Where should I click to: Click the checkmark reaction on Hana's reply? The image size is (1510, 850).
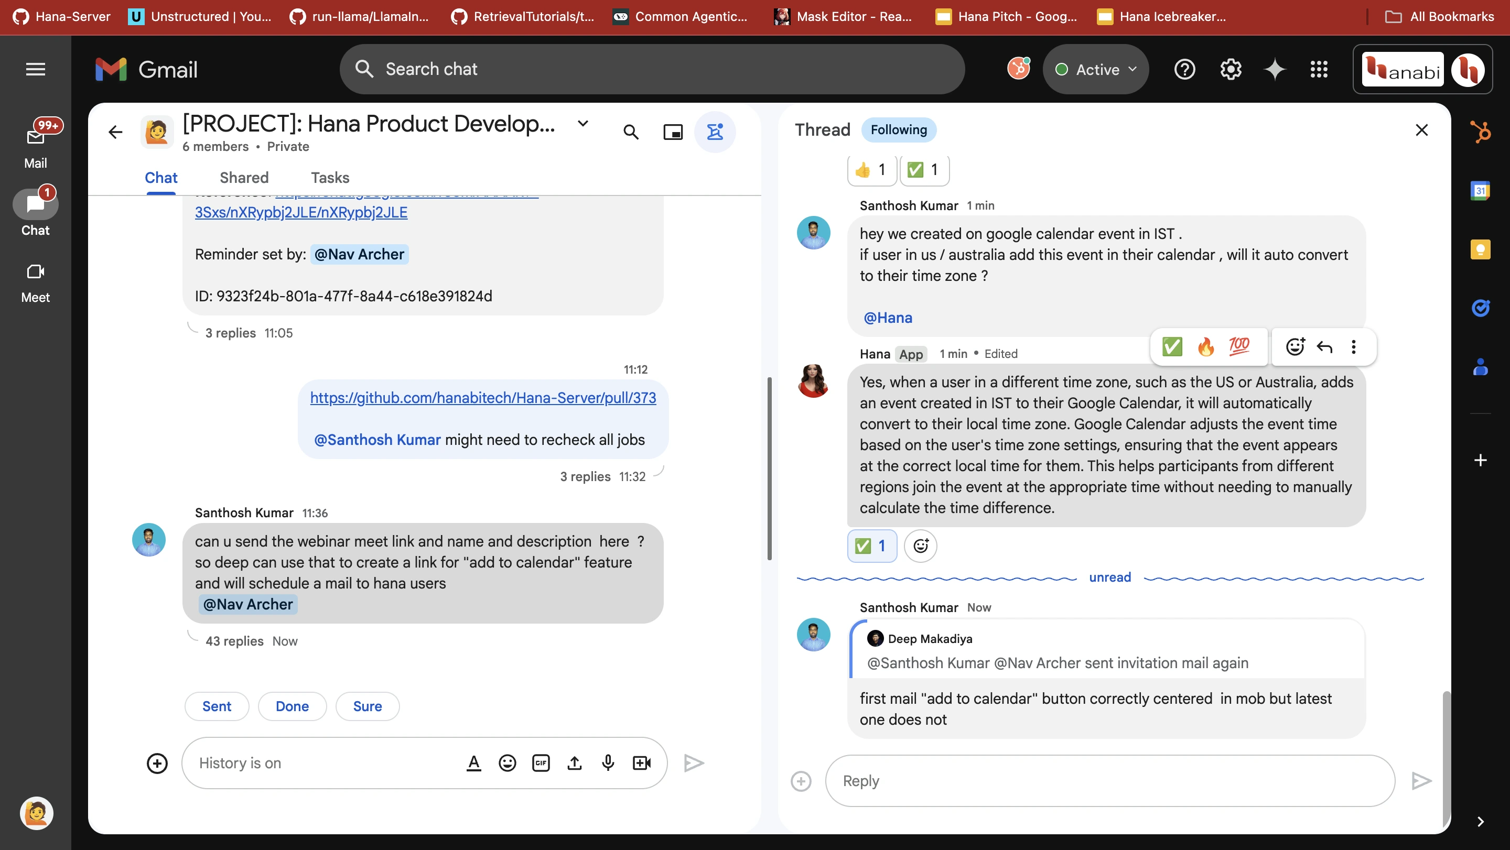click(x=870, y=545)
